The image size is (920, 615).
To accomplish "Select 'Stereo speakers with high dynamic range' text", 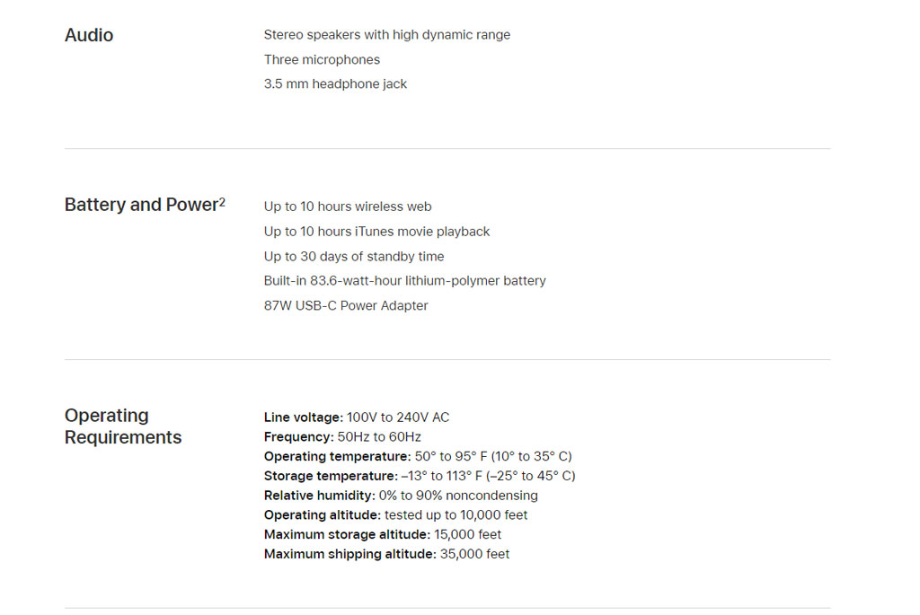I will click(387, 35).
